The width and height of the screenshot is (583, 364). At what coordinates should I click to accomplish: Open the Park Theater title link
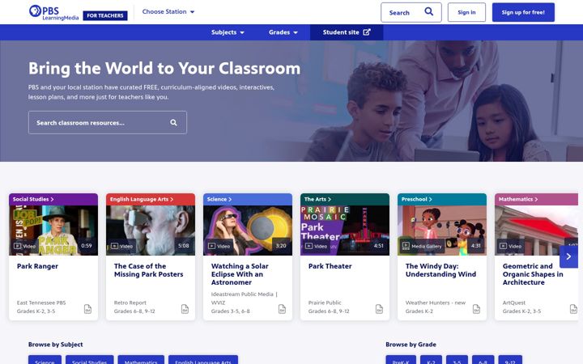pyautogui.click(x=330, y=266)
